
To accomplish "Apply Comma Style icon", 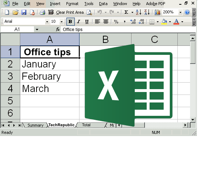I will [125, 22].
